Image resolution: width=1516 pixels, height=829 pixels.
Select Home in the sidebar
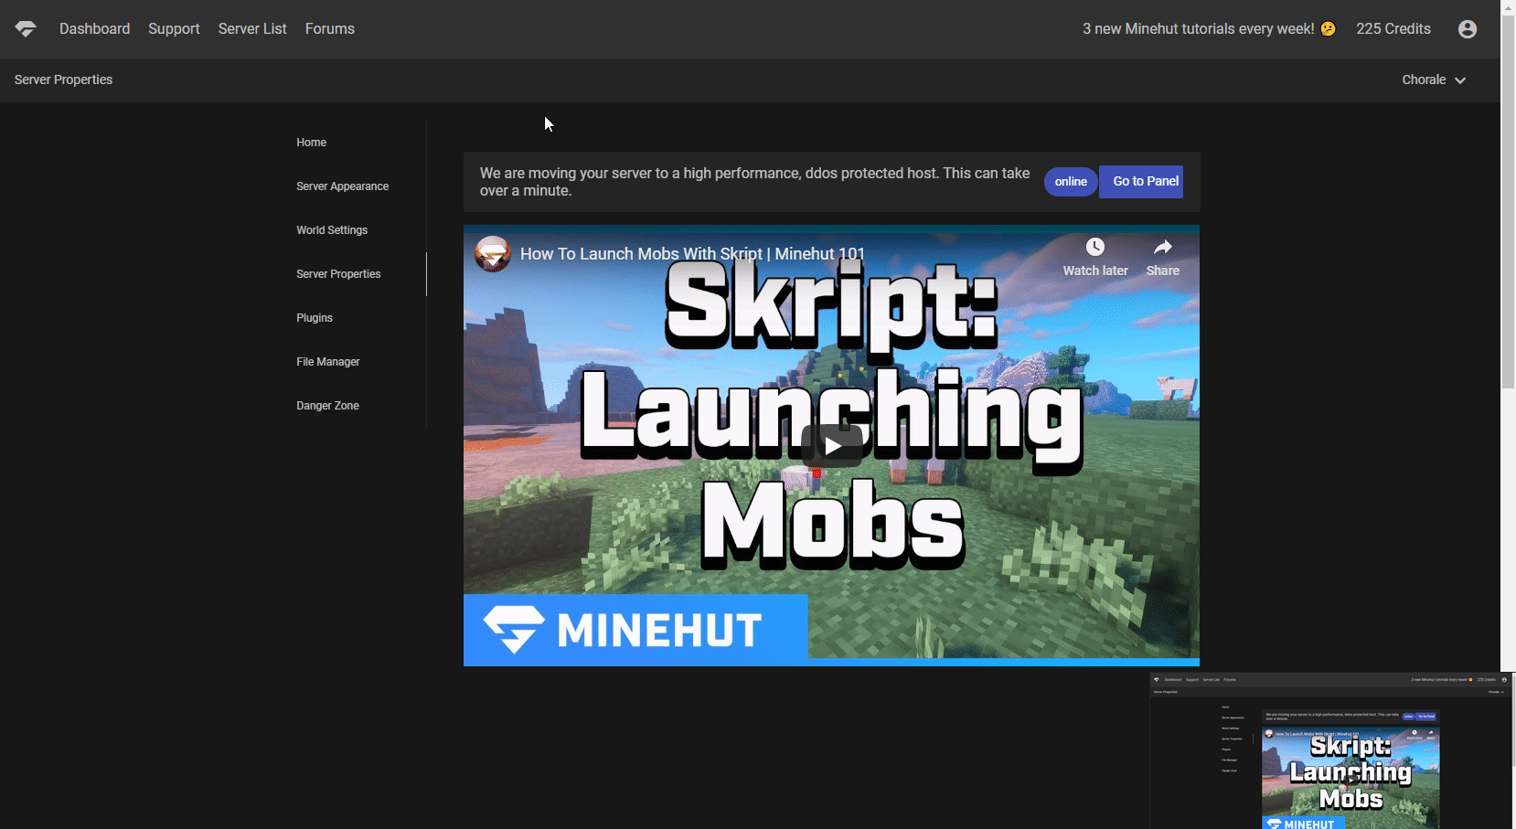[x=311, y=143]
